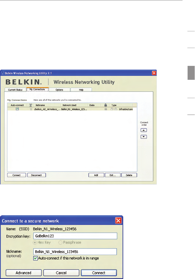Click the Infrastructure type text
This screenshot has width=195, height=279.
pyautogui.click(x=126, y=109)
